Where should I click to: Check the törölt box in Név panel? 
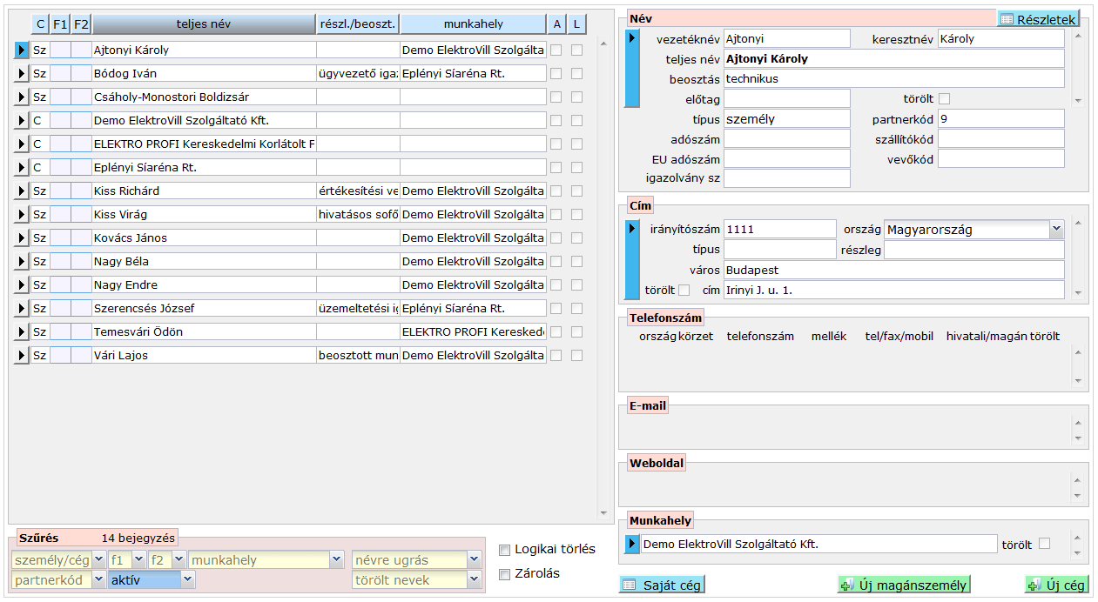pyautogui.click(x=944, y=98)
